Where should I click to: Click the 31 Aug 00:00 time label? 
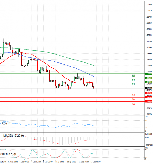coord(13,162)
